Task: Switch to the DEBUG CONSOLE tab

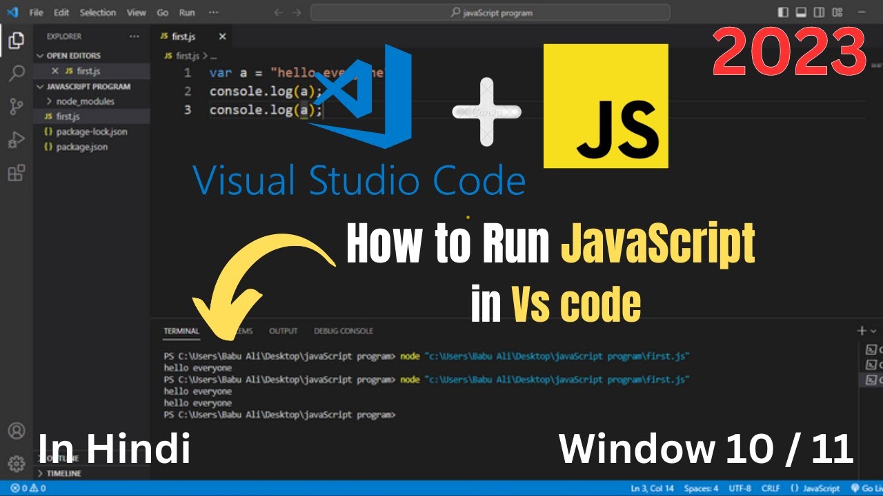Action: pyautogui.click(x=343, y=331)
